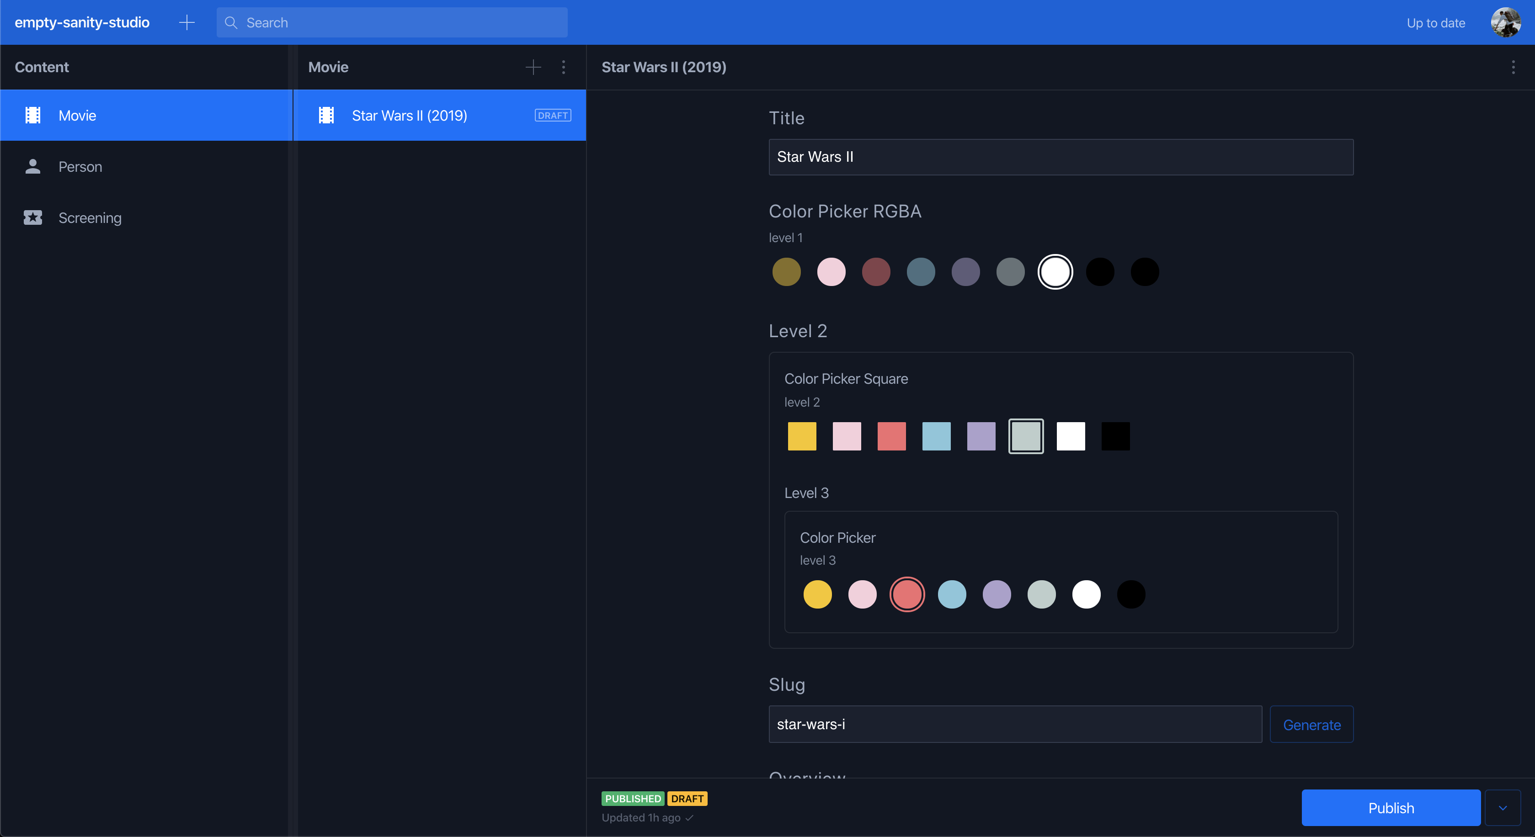Select the yellow square in Color Picker Square
Screen dimensions: 1535x837
(801, 436)
